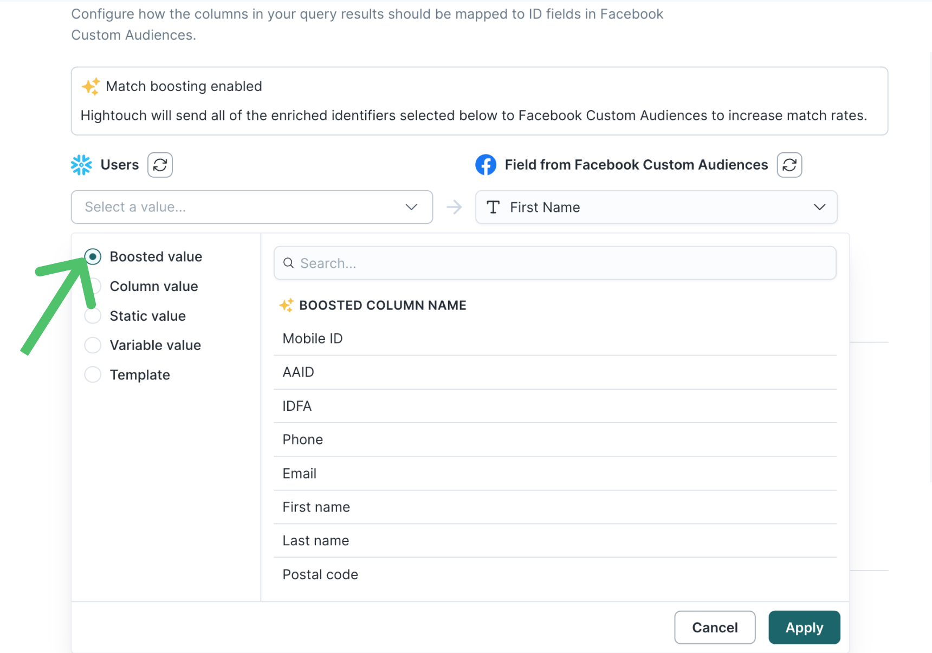This screenshot has height=653, width=932.
Task: Open the Select a value dropdown
Action: pos(251,207)
